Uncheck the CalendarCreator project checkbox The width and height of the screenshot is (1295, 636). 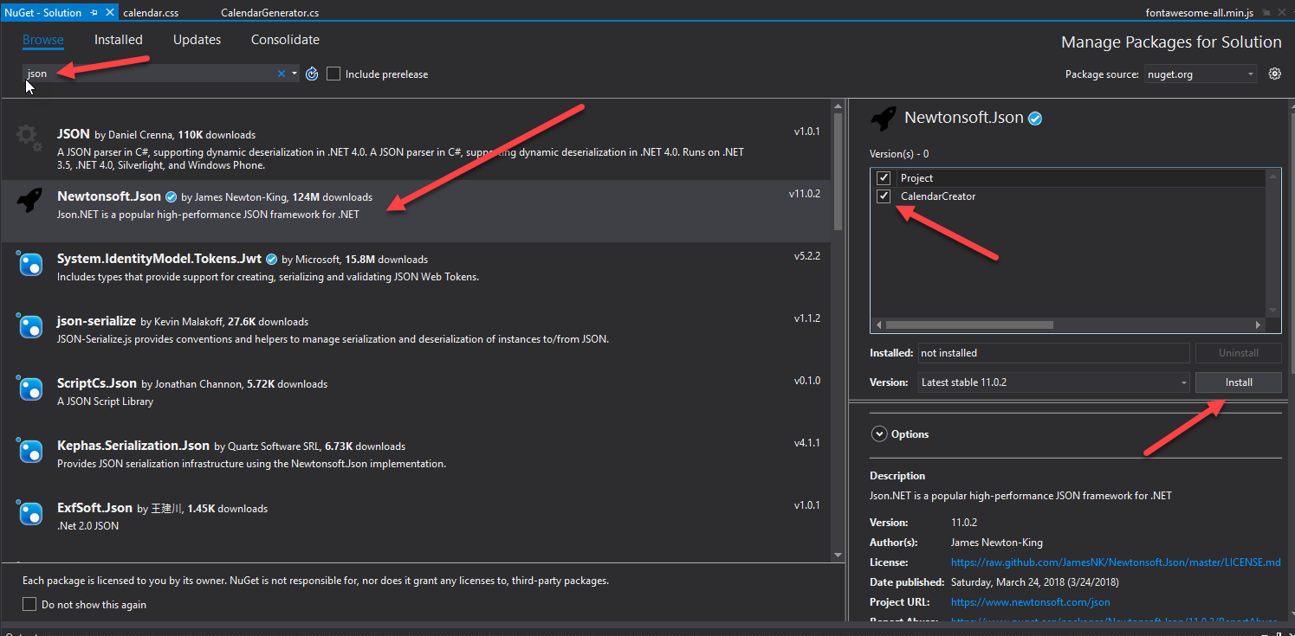coord(884,196)
